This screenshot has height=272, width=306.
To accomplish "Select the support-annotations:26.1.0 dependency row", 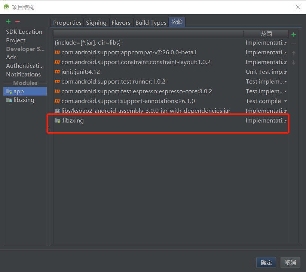I will (x=171, y=101).
